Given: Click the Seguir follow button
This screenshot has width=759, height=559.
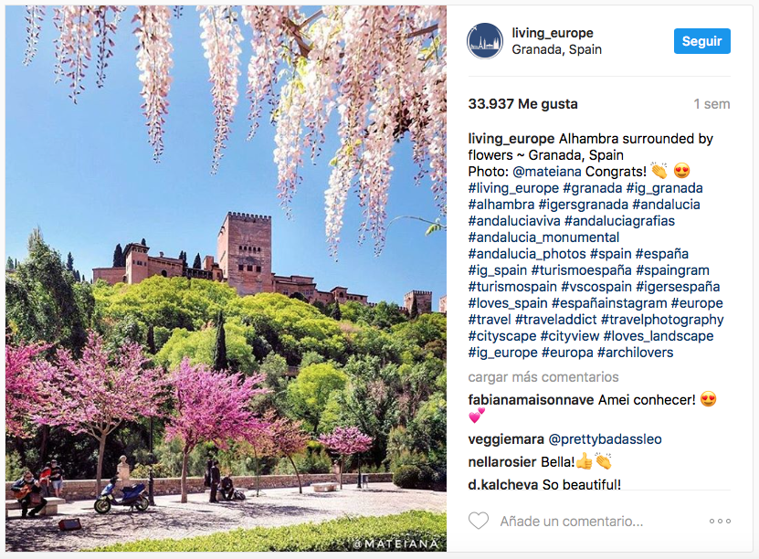Looking at the screenshot, I should coord(701,41).
